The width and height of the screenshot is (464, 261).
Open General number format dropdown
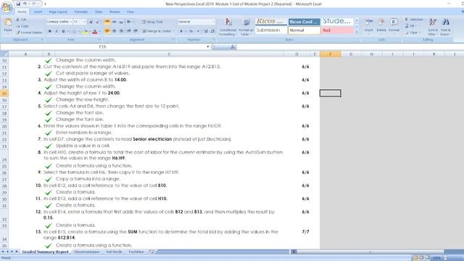tap(213, 22)
